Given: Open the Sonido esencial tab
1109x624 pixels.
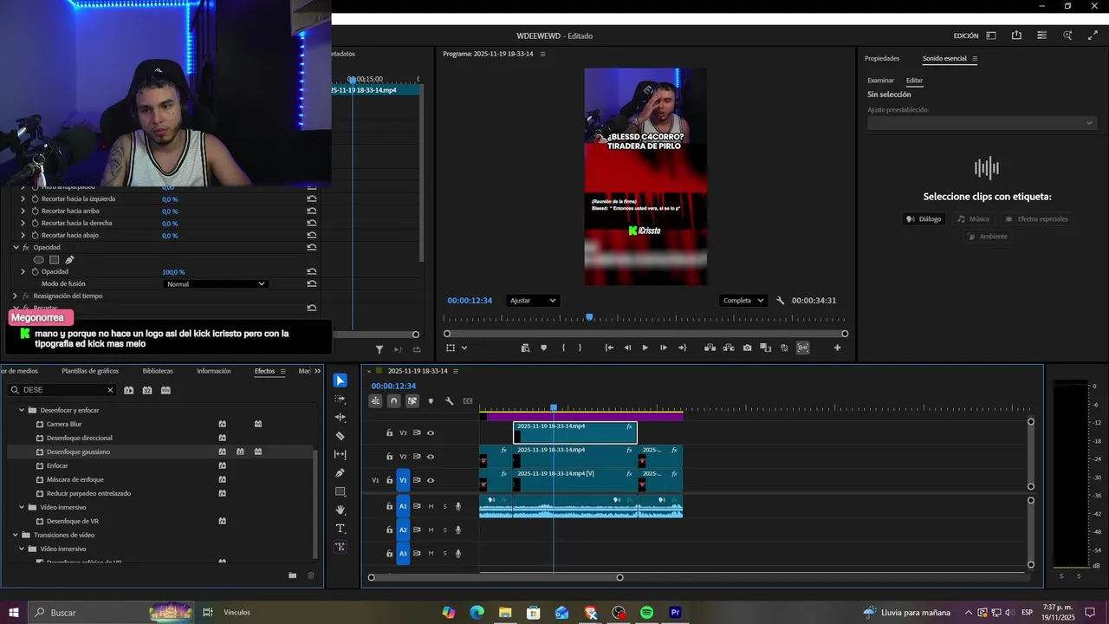Looking at the screenshot, I should click(944, 58).
